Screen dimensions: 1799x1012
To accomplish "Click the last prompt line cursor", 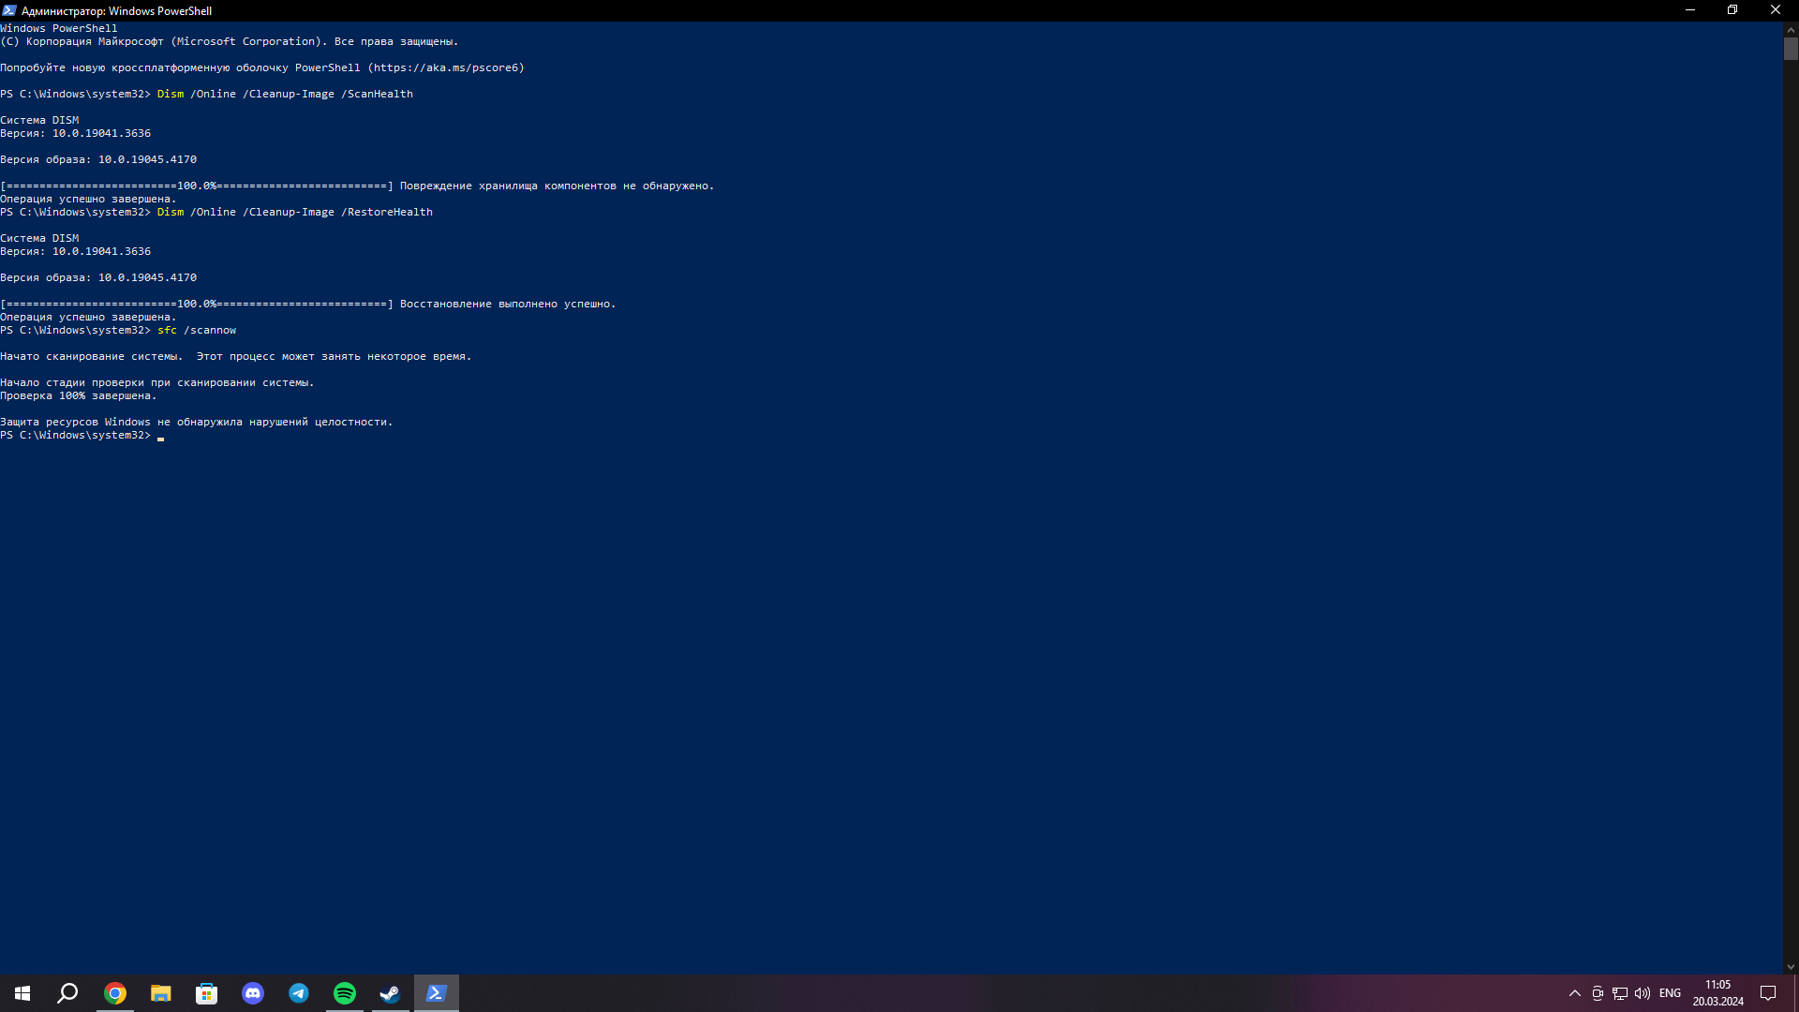I will pyautogui.click(x=161, y=437).
